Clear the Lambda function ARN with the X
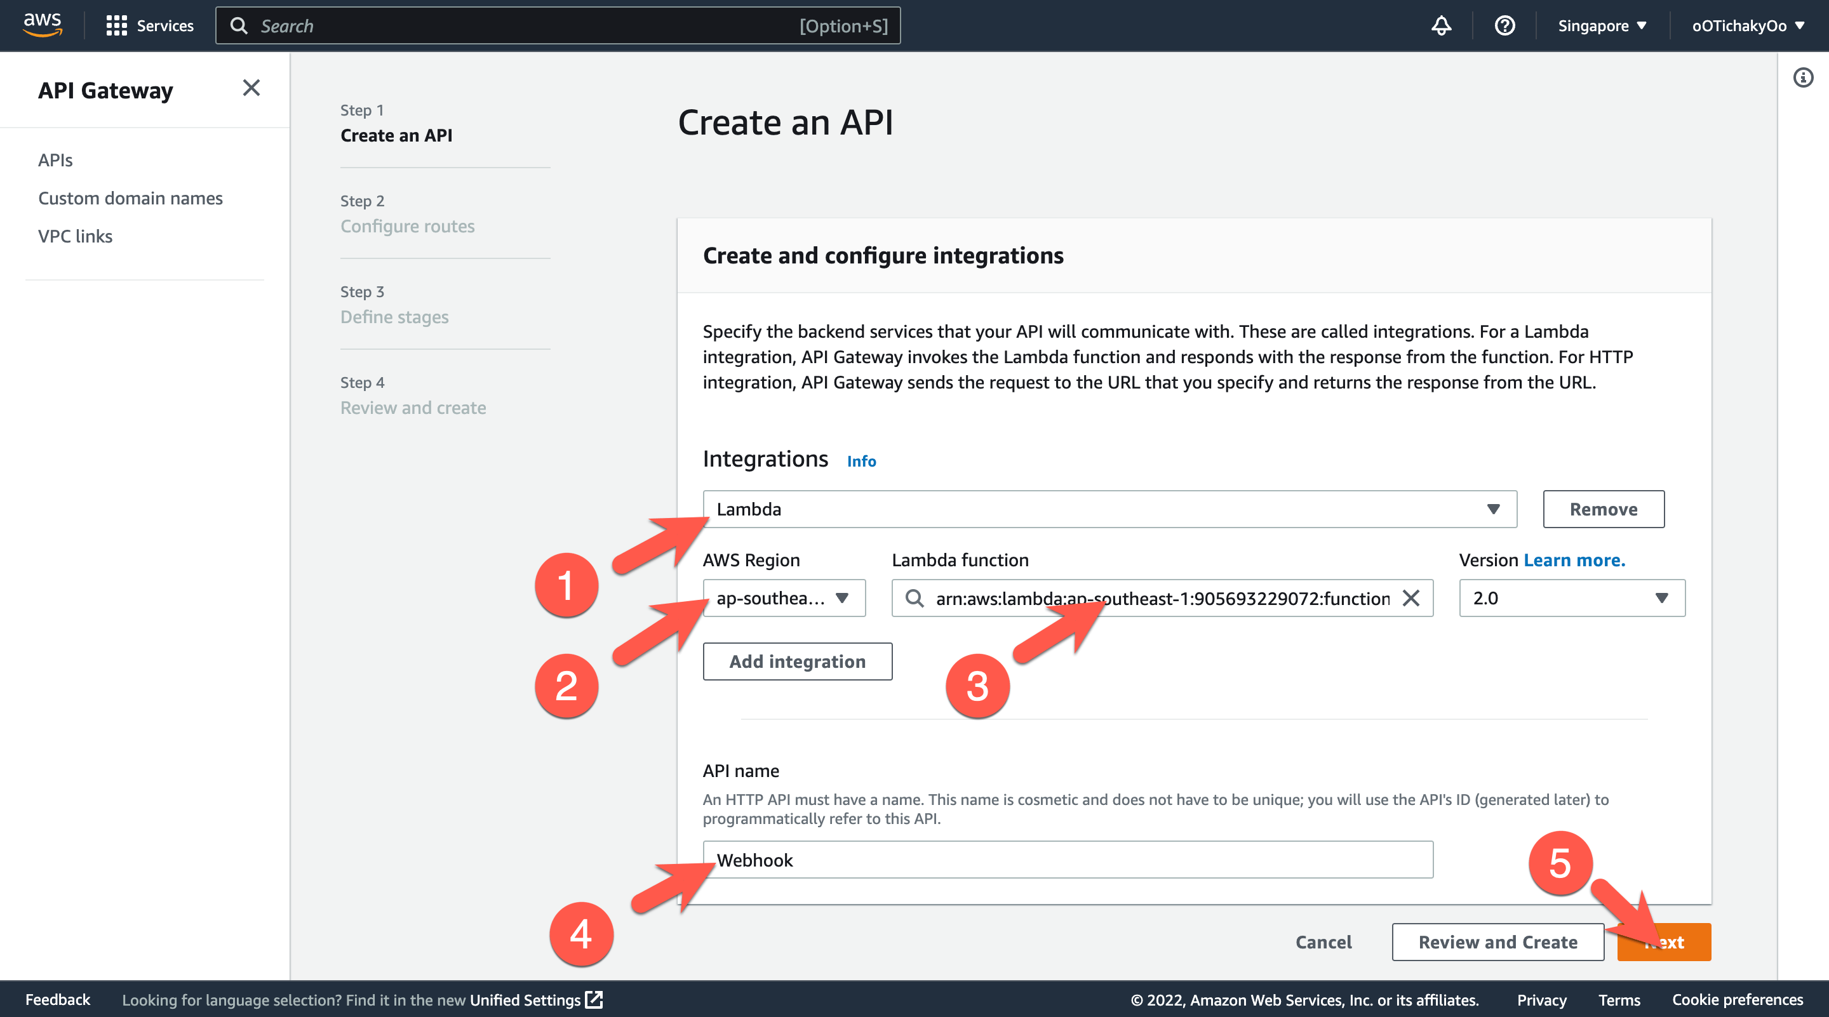 click(x=1413, y=598)
